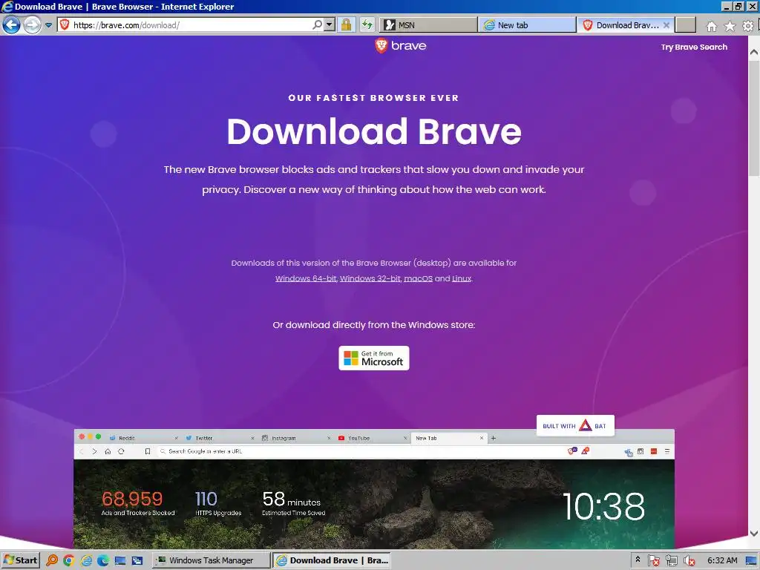
Task: Open the Tools gear menu
Action: coord(748,26)
